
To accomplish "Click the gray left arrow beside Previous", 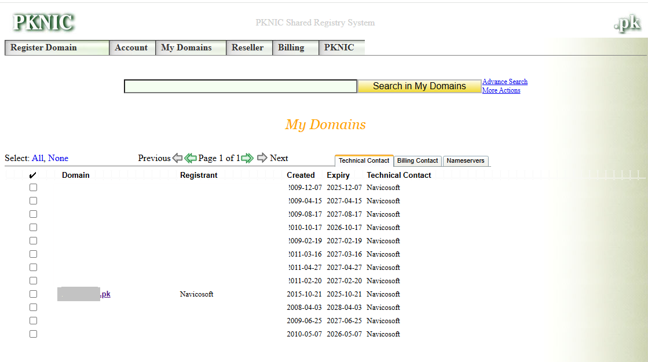I will point(178,158).
